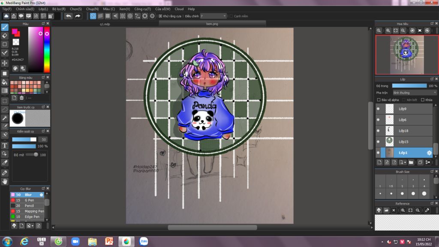Enable Bảo vệ alpha checkbox

(379, 100)
